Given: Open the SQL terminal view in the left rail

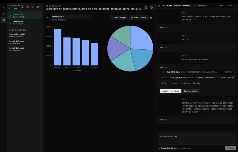Looking at the screenshot, I should pyautogui.click(x=4, y=8).
